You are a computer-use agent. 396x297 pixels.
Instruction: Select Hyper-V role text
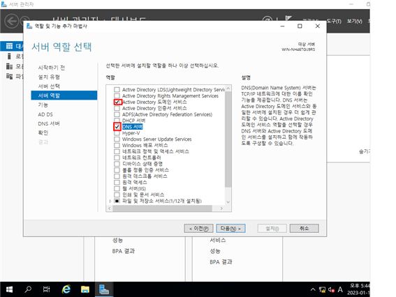pos(131,133)
